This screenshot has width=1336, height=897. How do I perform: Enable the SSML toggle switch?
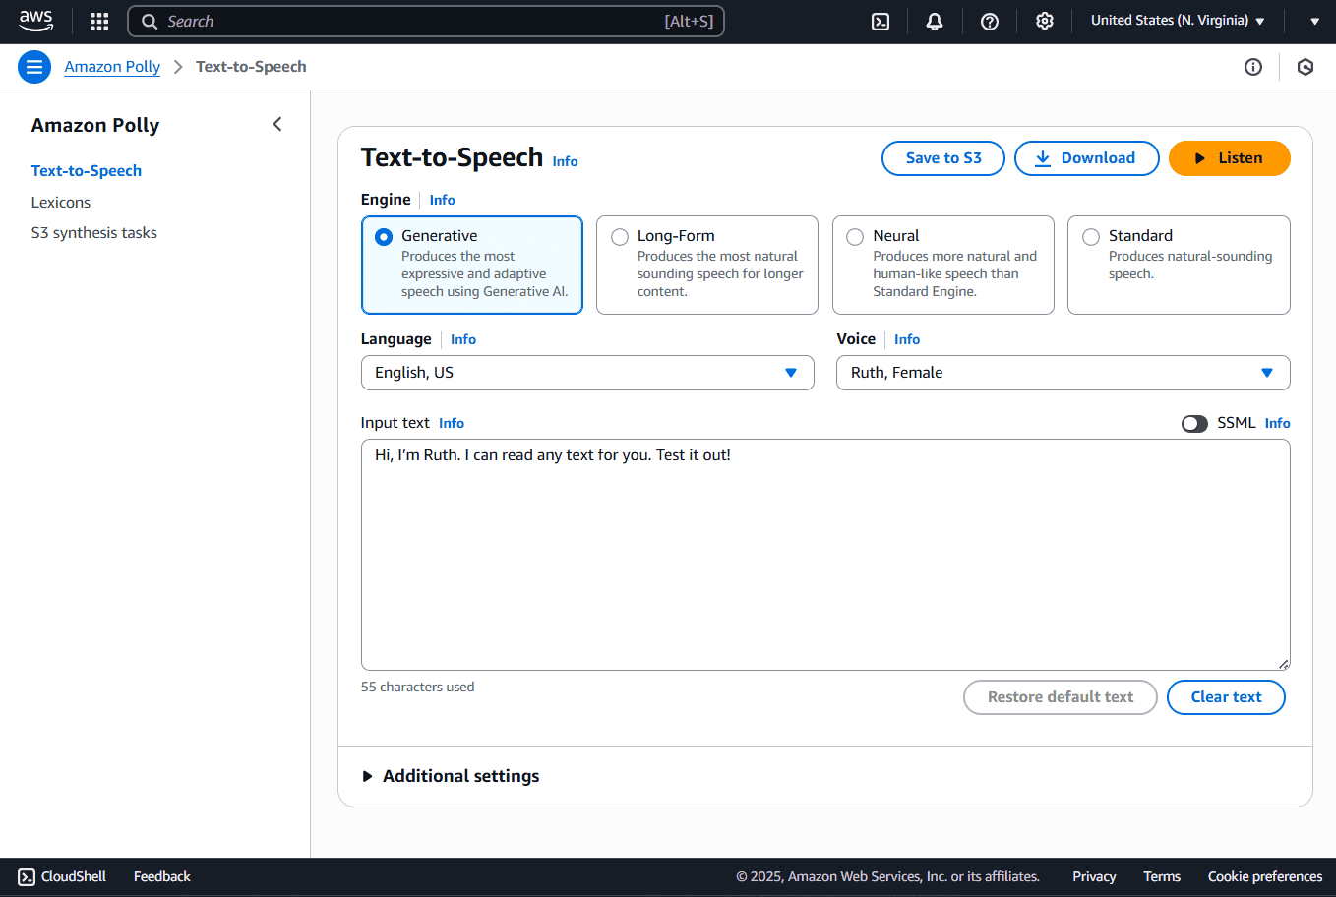pyautogui.click(x=1194, y=423)
